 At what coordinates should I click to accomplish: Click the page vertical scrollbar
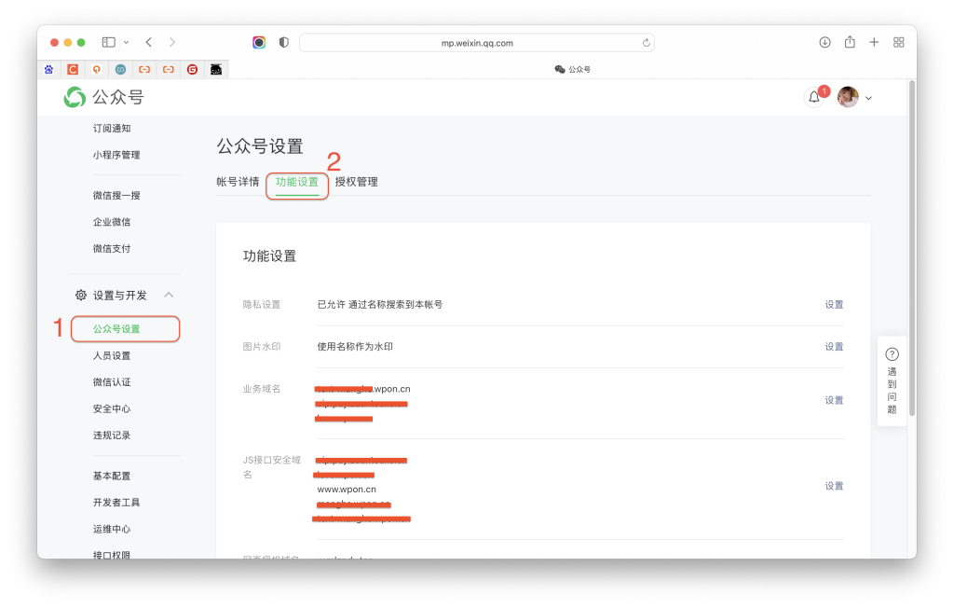[912, 249]
